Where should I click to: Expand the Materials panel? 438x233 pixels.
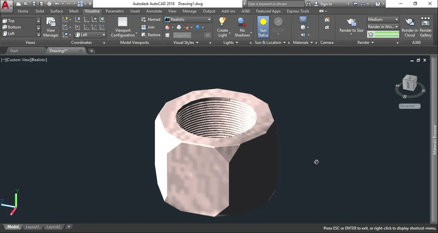click(303, 42)
